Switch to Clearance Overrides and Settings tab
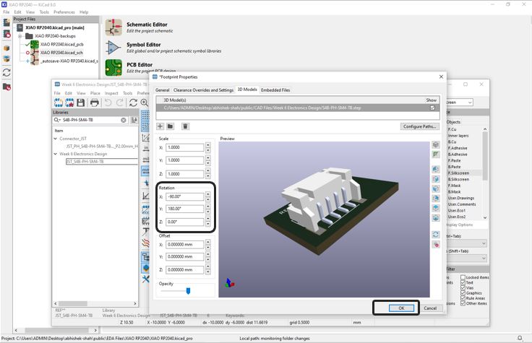The width and height of the screenshot is (532, 343). tap(203, 90)
